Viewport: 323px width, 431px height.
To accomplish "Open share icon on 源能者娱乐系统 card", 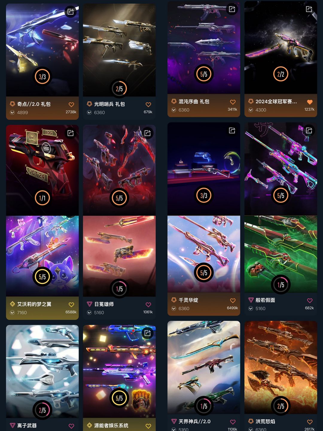I will pyautogui.click(x=147, y=333).
